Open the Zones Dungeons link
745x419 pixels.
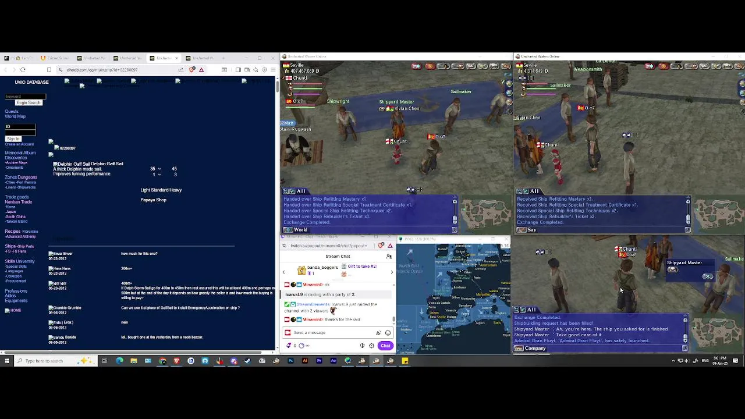point(21,177)
